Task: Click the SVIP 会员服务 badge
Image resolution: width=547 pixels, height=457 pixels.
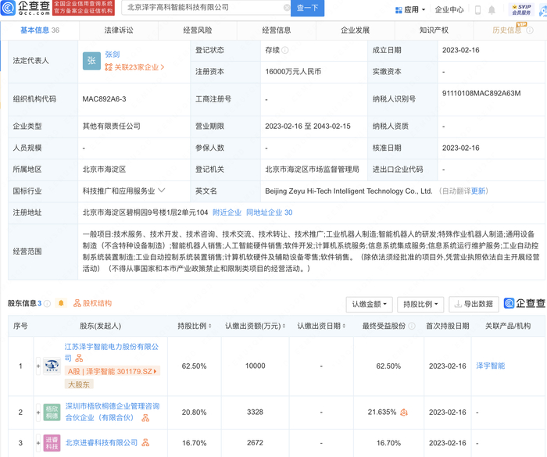Action: click(x=521, y=9)
